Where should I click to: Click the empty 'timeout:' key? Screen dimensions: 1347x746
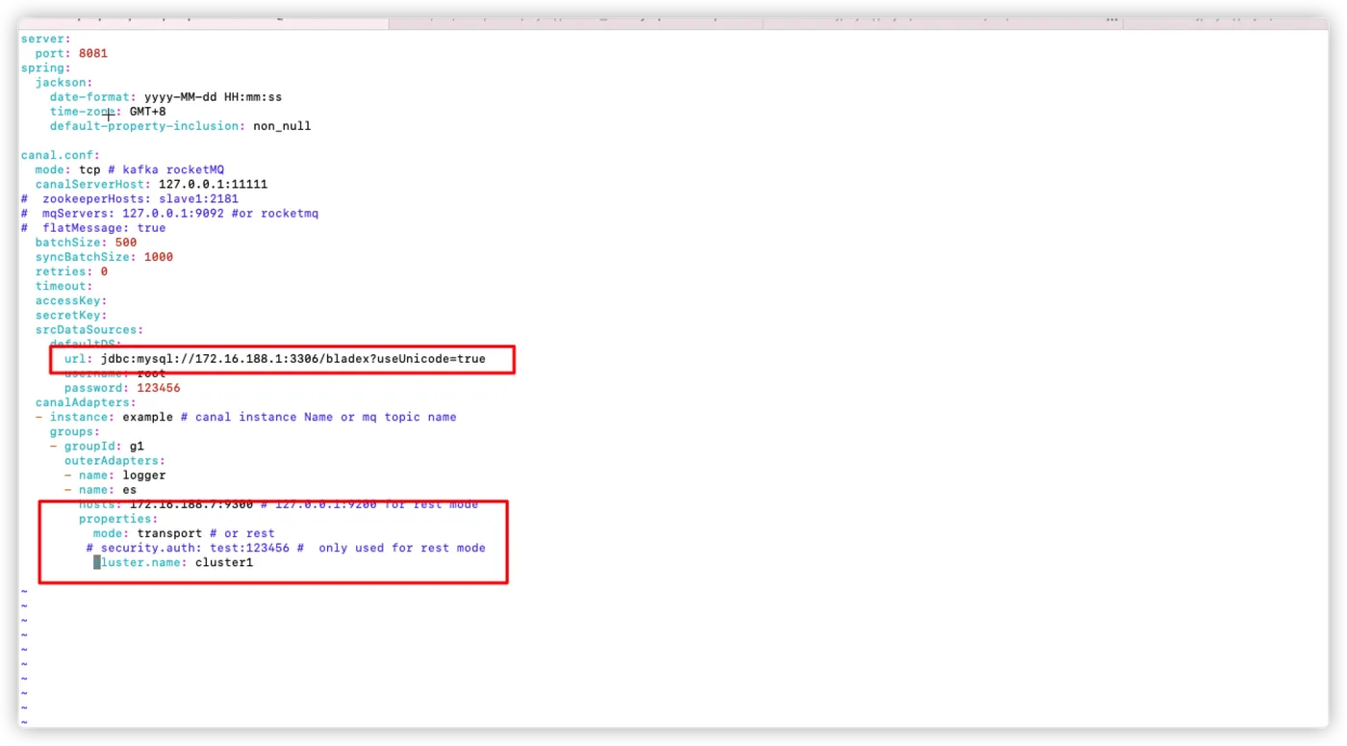point(64,286)
